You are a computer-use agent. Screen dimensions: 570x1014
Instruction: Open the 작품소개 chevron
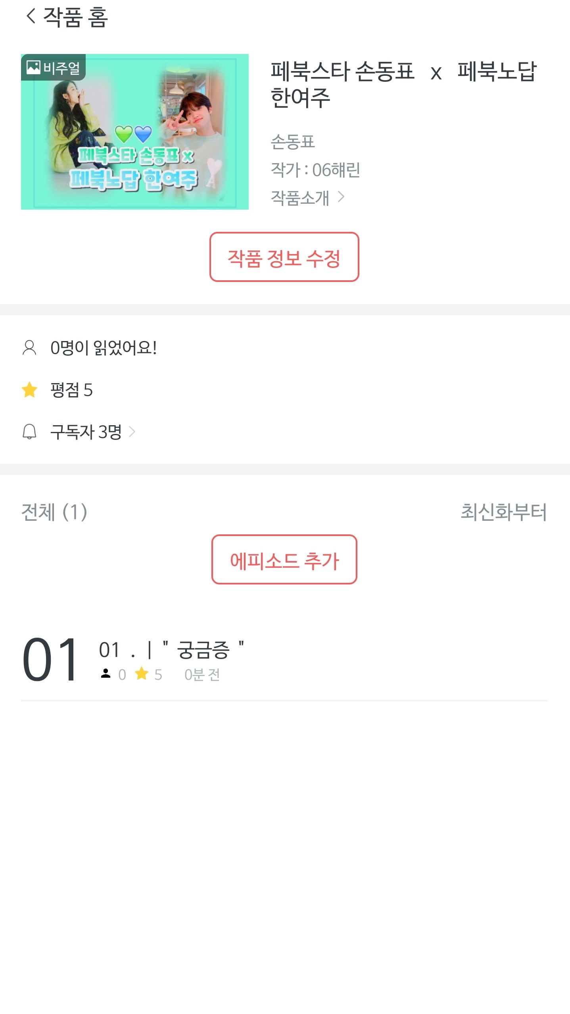tap(341, 197)
